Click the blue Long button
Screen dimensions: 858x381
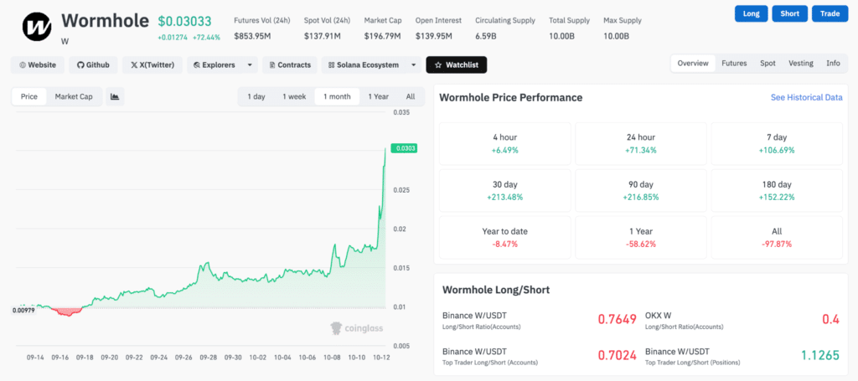point(752,13)
